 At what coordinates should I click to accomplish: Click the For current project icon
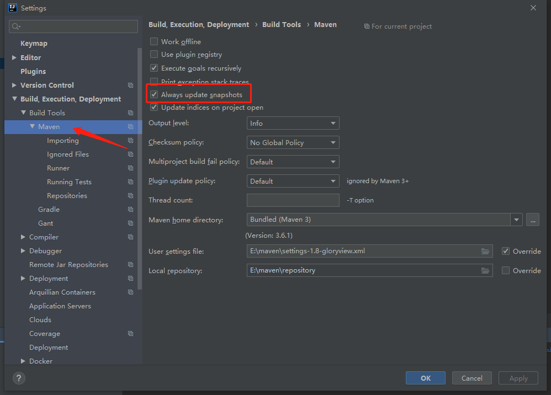(x=367, y=26)
